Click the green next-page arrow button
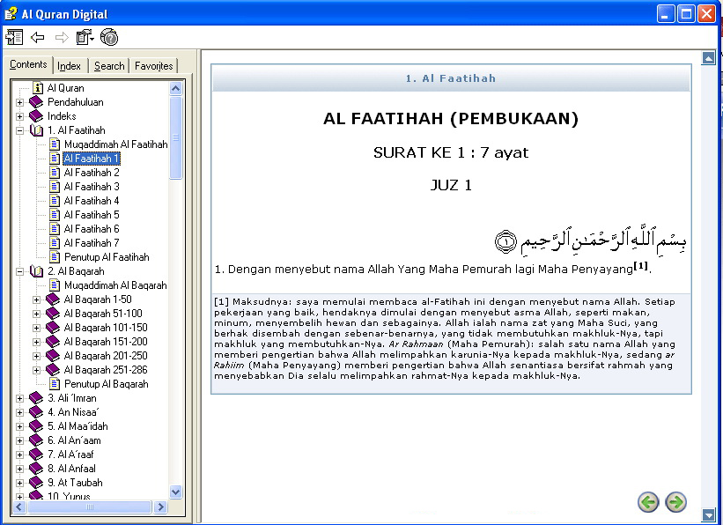This screenshot has width=723, height=525. [x=675, y=502]
